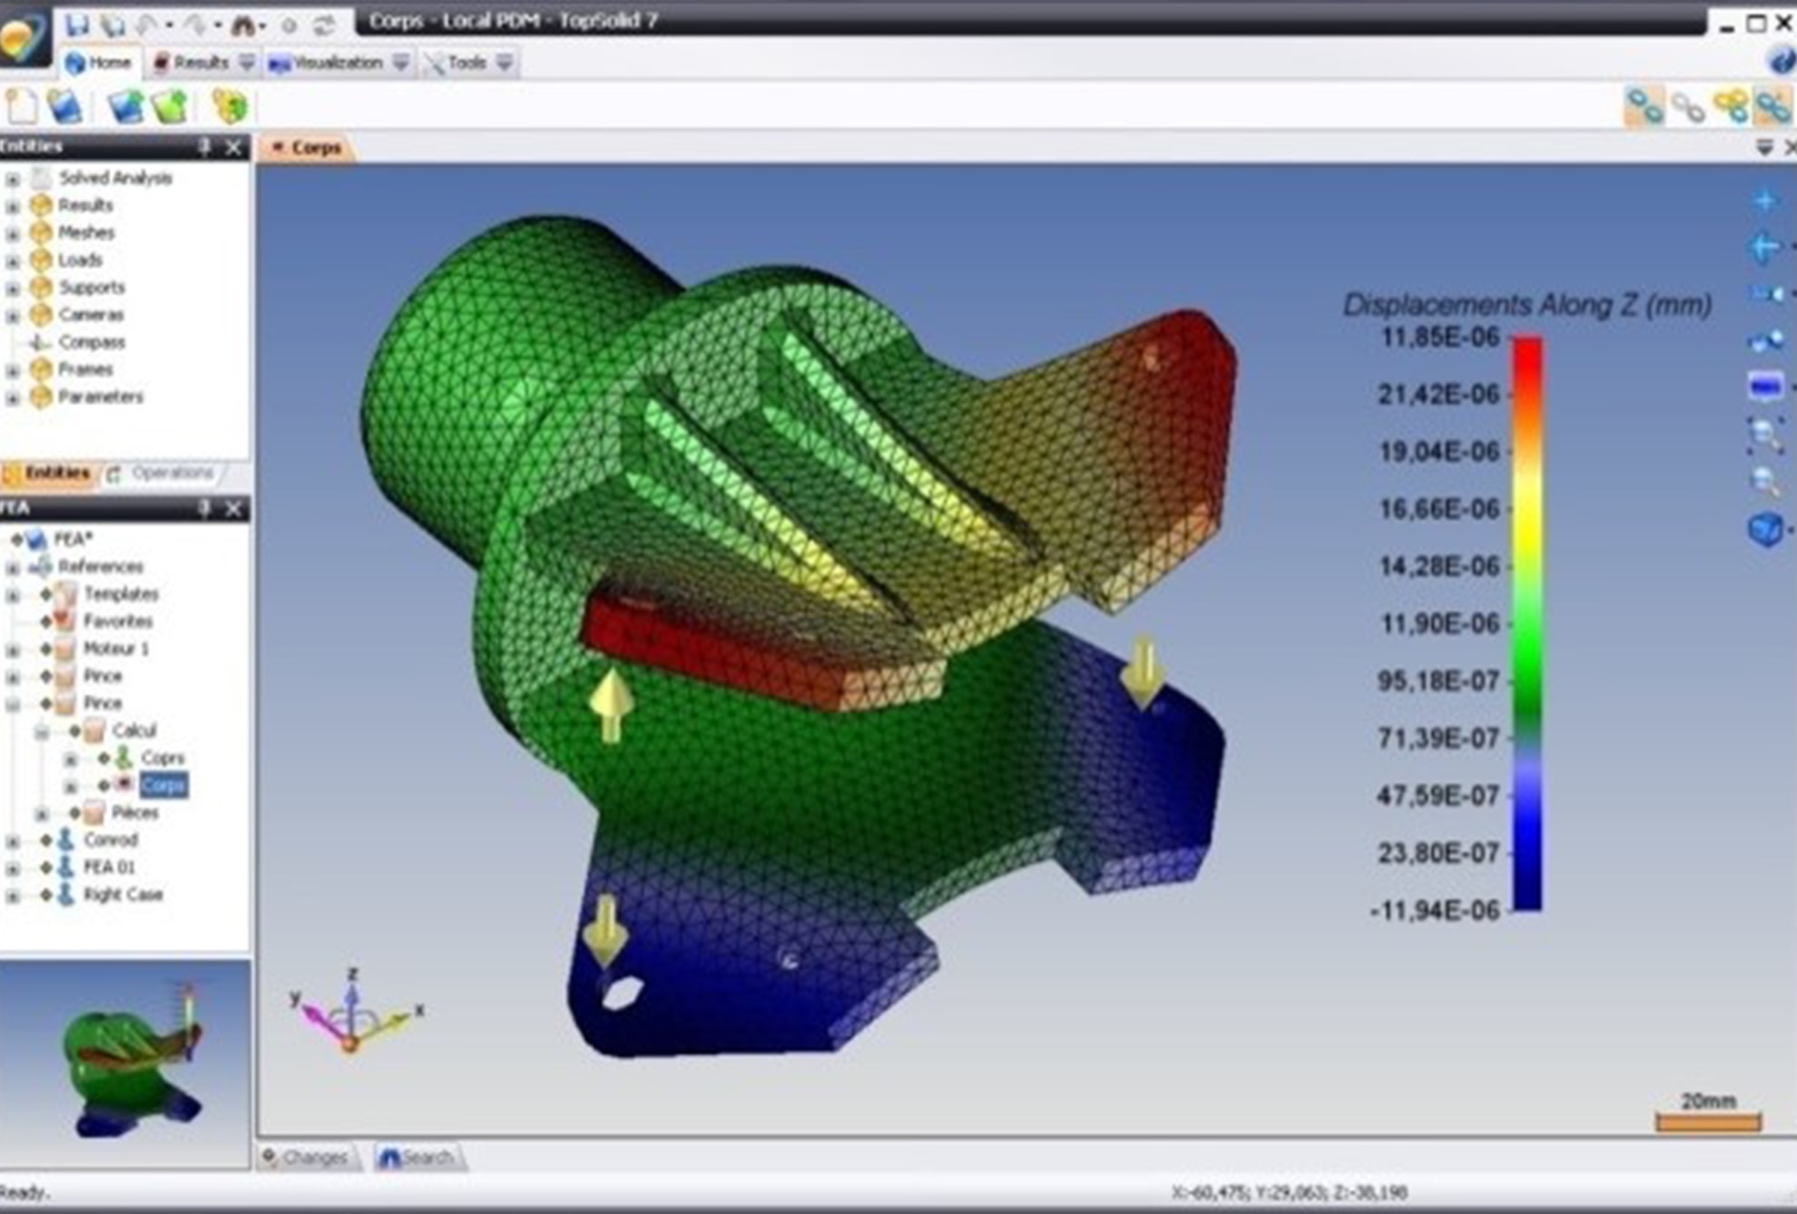Pin the Entities panel
This screenshot has width=1797, height=1214.
[x=205, y=147]
